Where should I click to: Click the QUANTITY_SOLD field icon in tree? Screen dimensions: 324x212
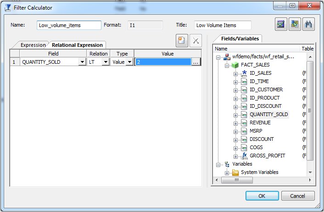click(244, 115)
